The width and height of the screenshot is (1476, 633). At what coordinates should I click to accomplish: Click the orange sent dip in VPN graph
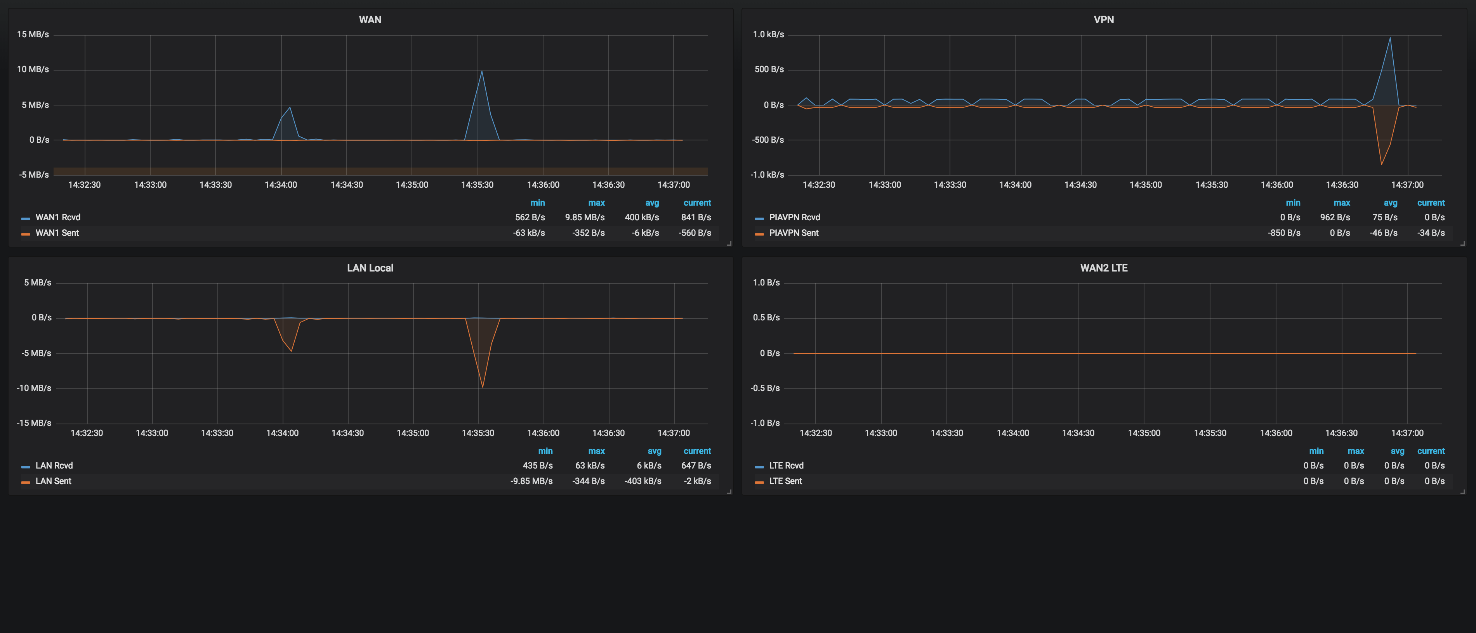pyautogui.click(x=1381, y=164)
